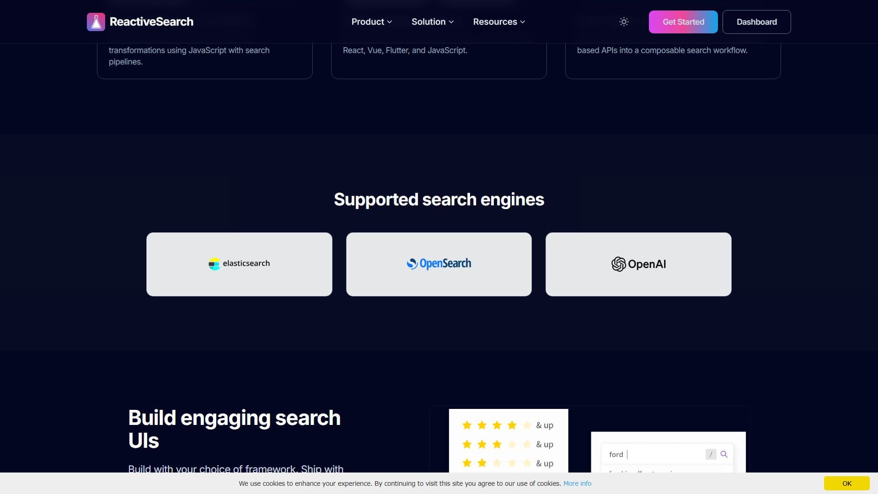Viewport: 878px width, 494px height.
Task: Choose the three stars & up rating
Action: click(508, 445)
